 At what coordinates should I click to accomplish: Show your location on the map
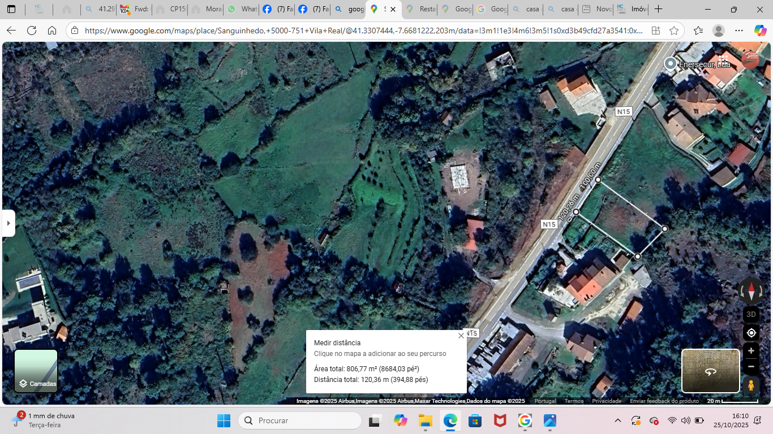coord(751,333)
